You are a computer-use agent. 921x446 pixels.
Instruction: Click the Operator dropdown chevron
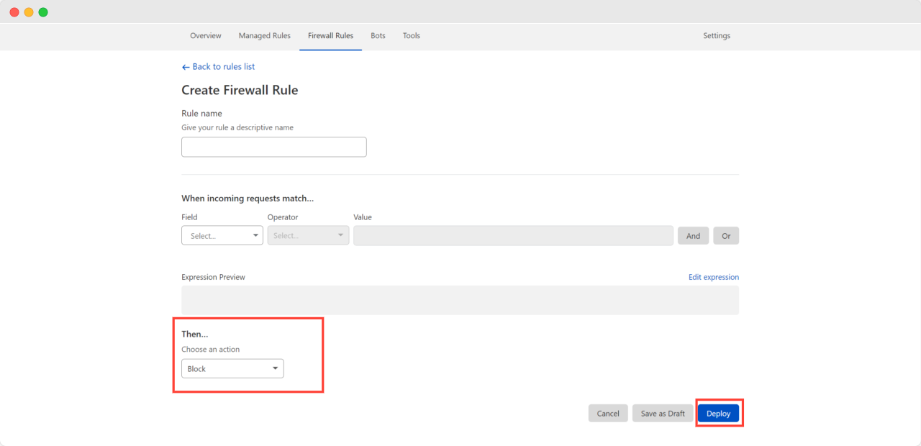[x=340, y=235]
